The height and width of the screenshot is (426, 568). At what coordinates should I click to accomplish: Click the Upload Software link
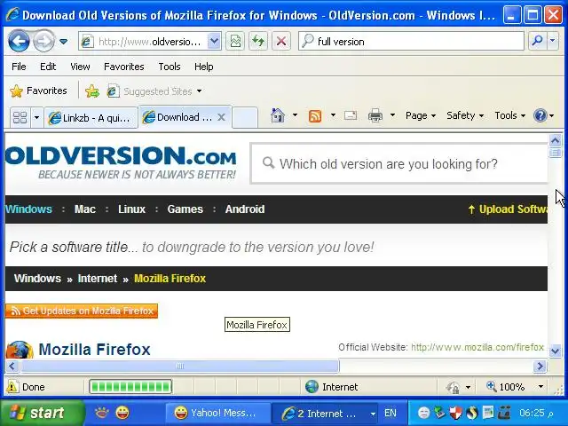coord(507,209)
